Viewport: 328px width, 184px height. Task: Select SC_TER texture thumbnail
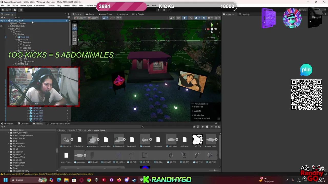point(198,140)
